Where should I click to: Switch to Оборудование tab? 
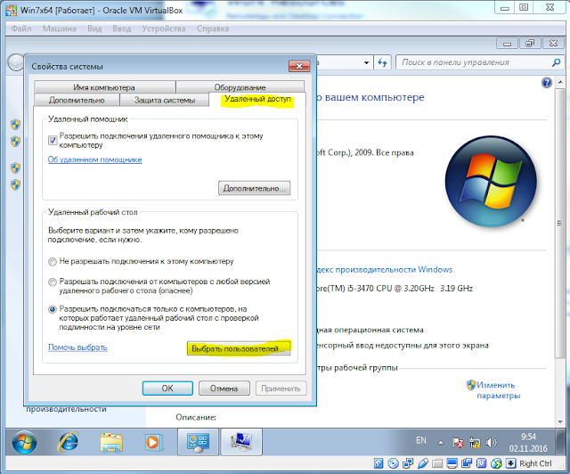(x=240, y=87)
